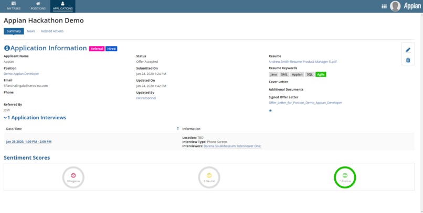Click the 0 Negative sentiment circle

pos(73,177)
